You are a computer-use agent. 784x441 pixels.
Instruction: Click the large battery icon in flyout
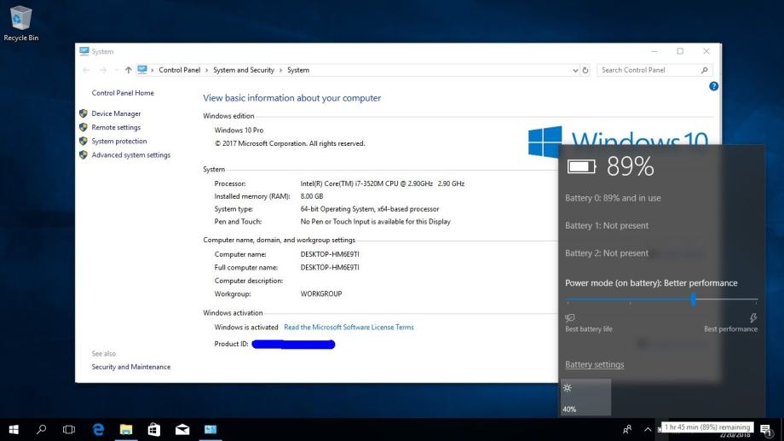pyautogui.click(x=581, y=166)
